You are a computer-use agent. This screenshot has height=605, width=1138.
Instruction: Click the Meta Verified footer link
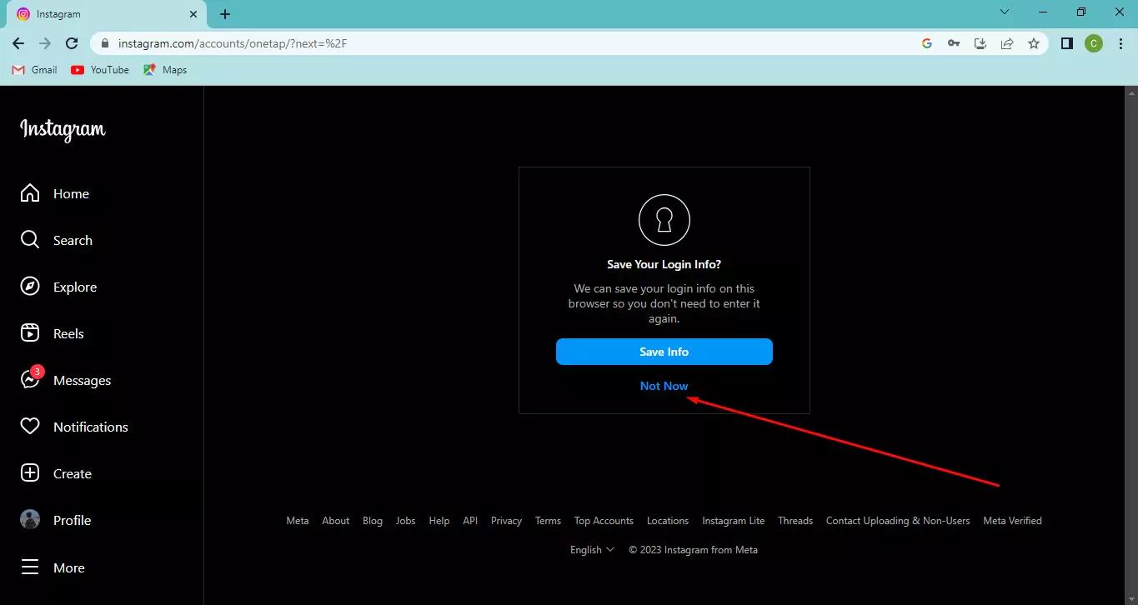(x=1012, y=521)
